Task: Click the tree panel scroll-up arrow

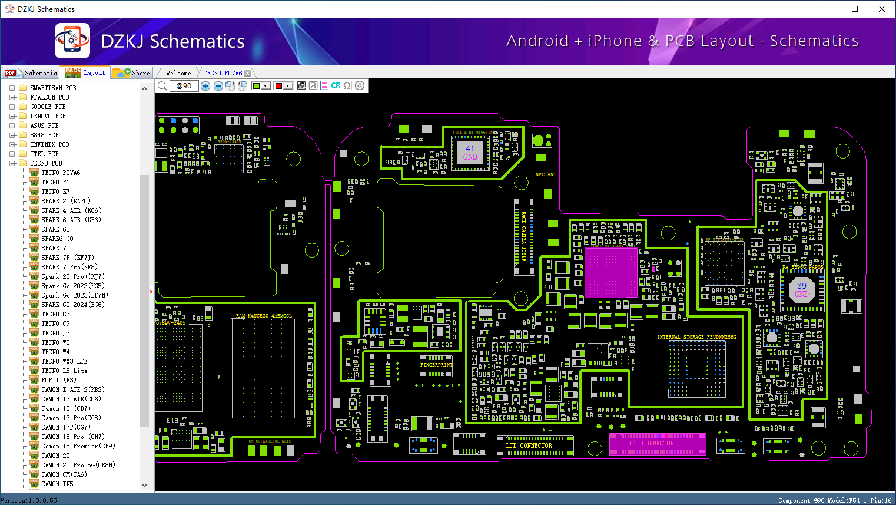Action: (x=145, y=88)
